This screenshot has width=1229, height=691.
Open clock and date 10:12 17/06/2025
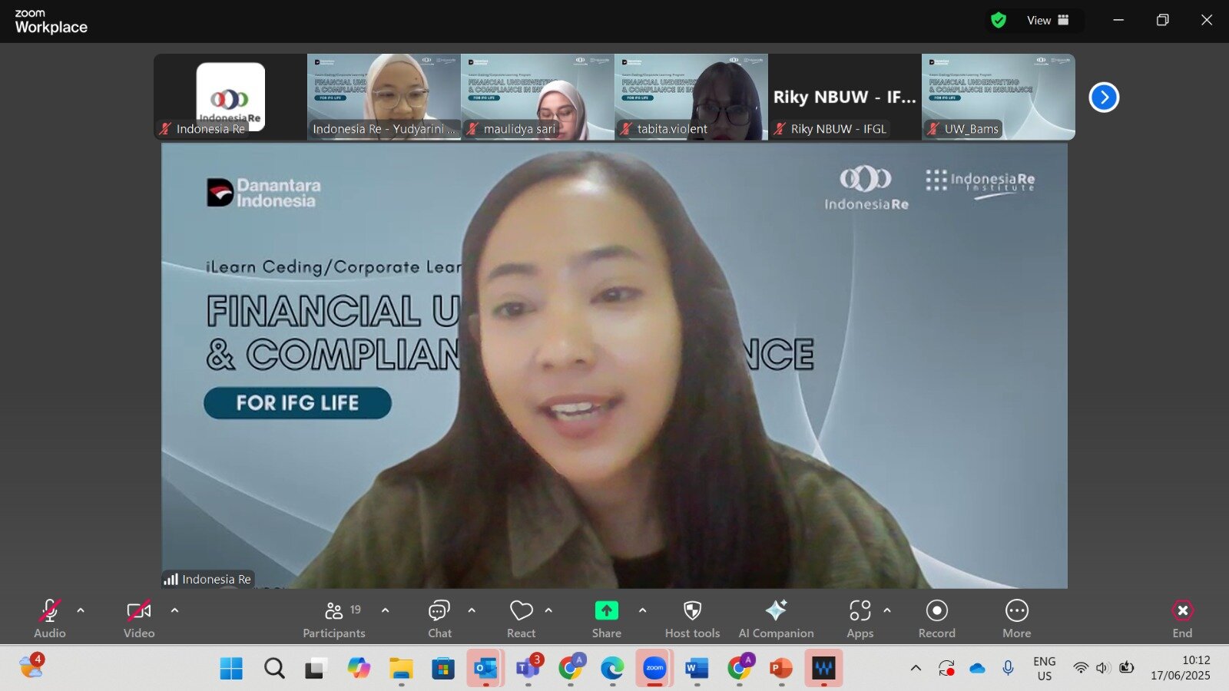pos(1181,668)
